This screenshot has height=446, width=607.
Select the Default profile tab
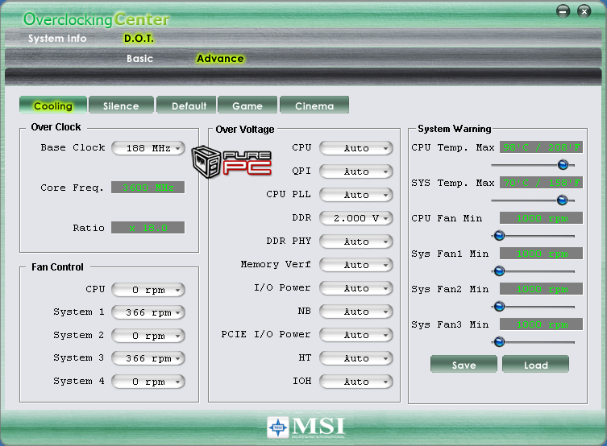click(186, 105)
